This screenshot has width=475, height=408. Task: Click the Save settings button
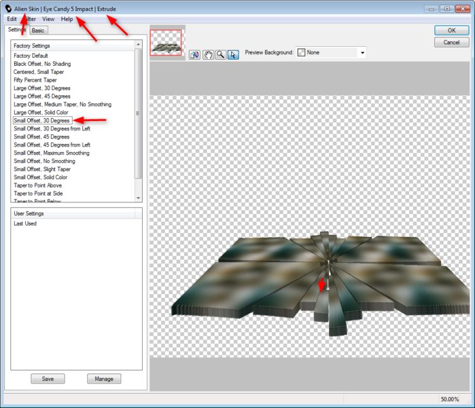(48, 379)
